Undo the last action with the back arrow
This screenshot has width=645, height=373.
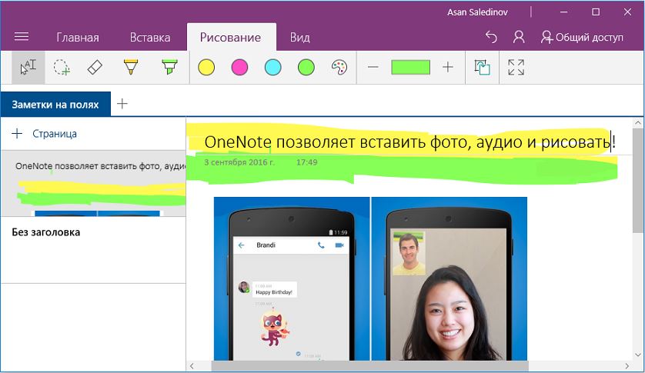click(x=491, y=37)
